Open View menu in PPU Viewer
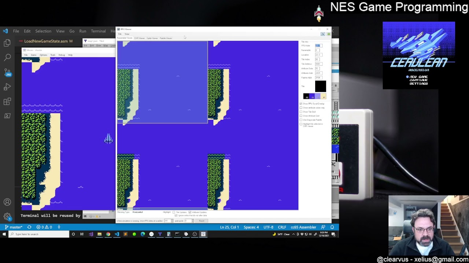This screenshot has height=263, width=469. pyautogui.click(x=127, y=34)
